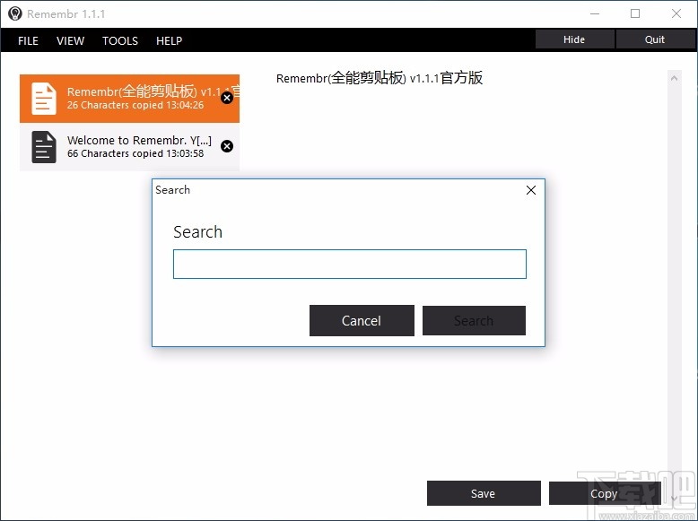This screenshot has height=521, width=698.
Task: Click the Welcome entry's document icon
Action: 44,147
